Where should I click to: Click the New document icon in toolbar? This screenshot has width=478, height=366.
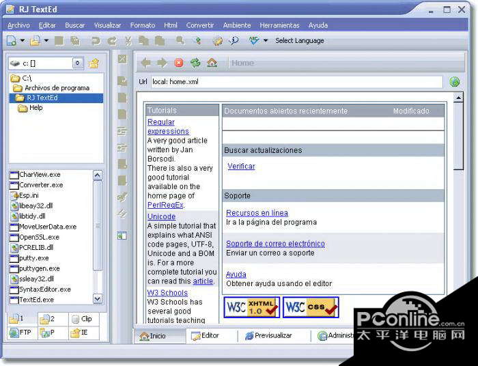[x=12, y=41]
